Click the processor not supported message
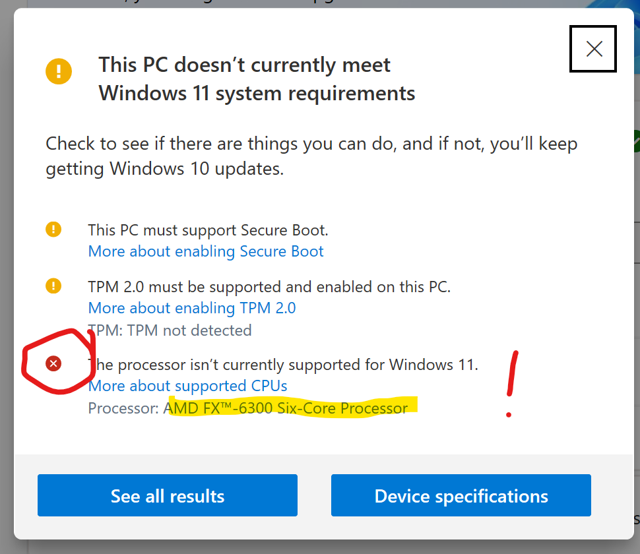 (282, 364)
